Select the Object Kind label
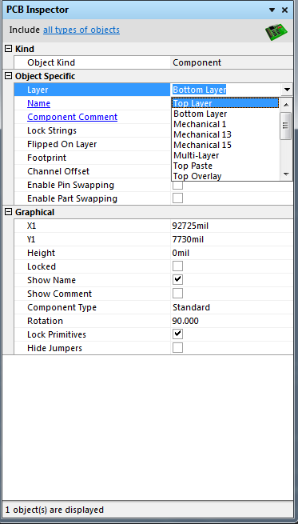 51,63
